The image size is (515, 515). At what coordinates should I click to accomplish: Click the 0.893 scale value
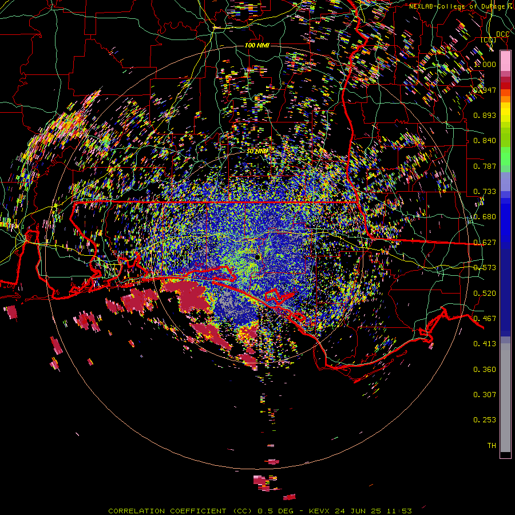click(485, 115)
